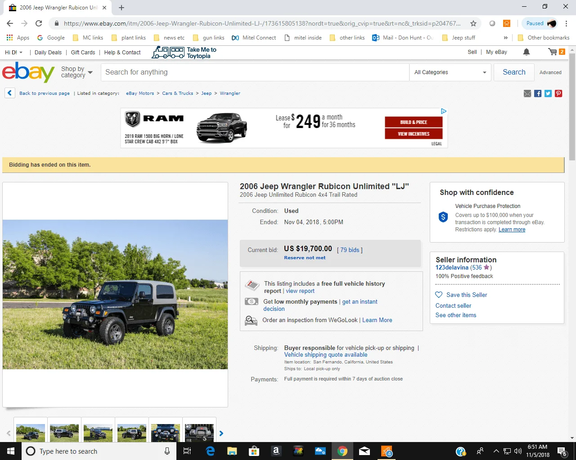Open the Mail app on taskbar
Screen dimensions: 576x460
(364, 451)
